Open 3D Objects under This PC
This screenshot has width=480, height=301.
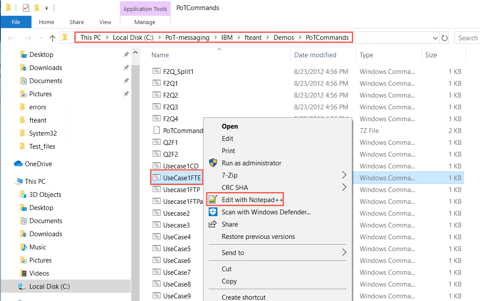[x=45, y=195]
